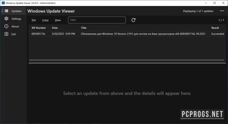This screenshot has width=228, height=124.
Task: Minimize the Windows Update Viewer window
Action: 206,3
